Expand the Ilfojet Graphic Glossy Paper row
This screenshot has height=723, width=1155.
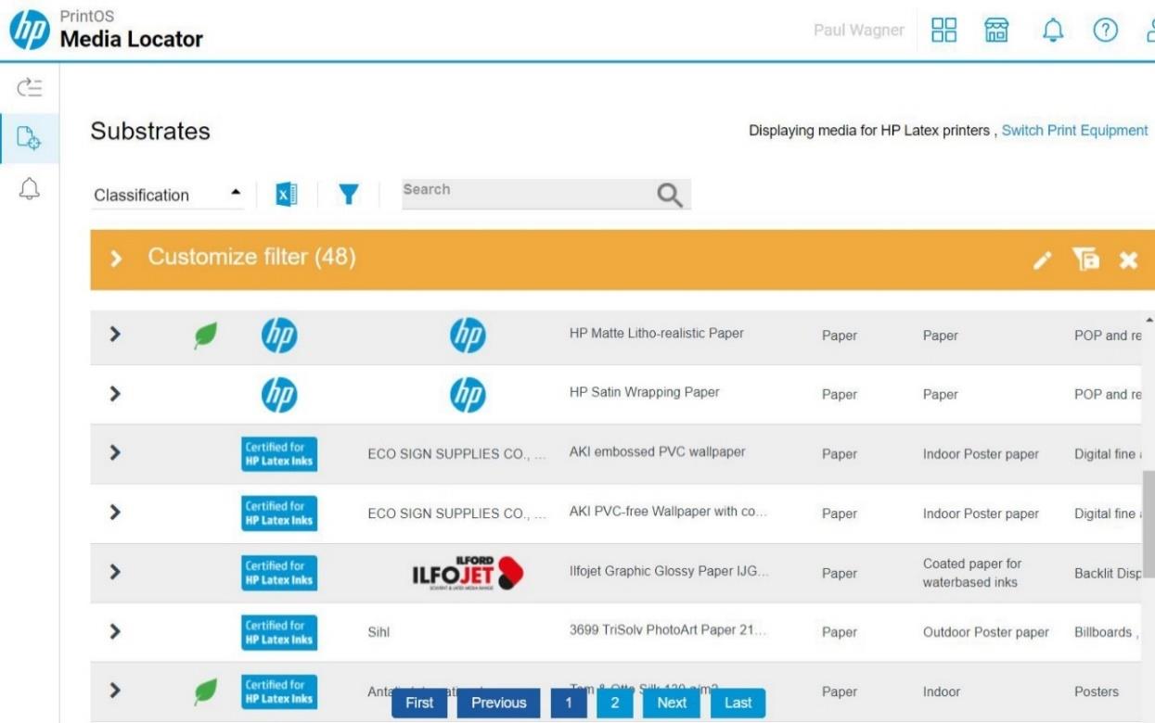tap(113, 573)
